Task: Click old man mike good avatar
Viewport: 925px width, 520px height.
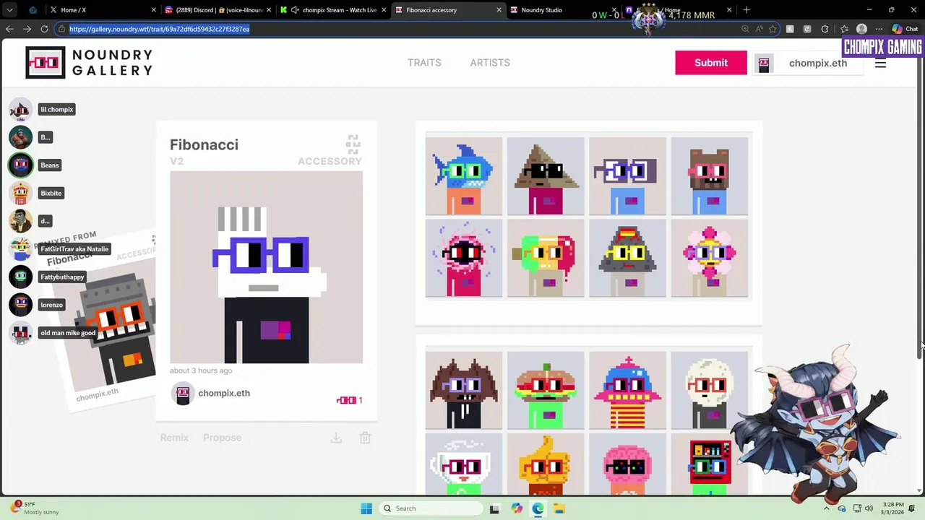Action: point(20,333)
